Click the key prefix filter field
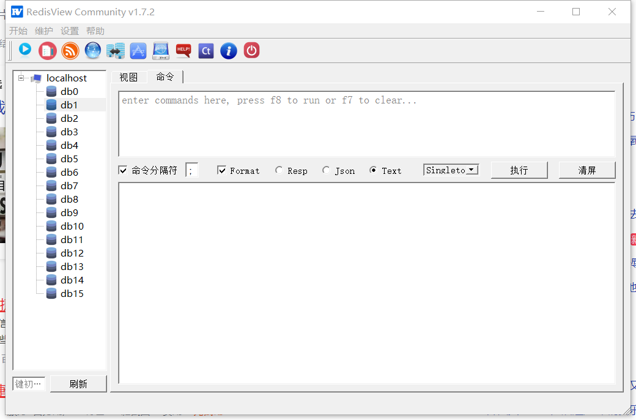This screenshot has width=636, height=420. pos(29,384)
